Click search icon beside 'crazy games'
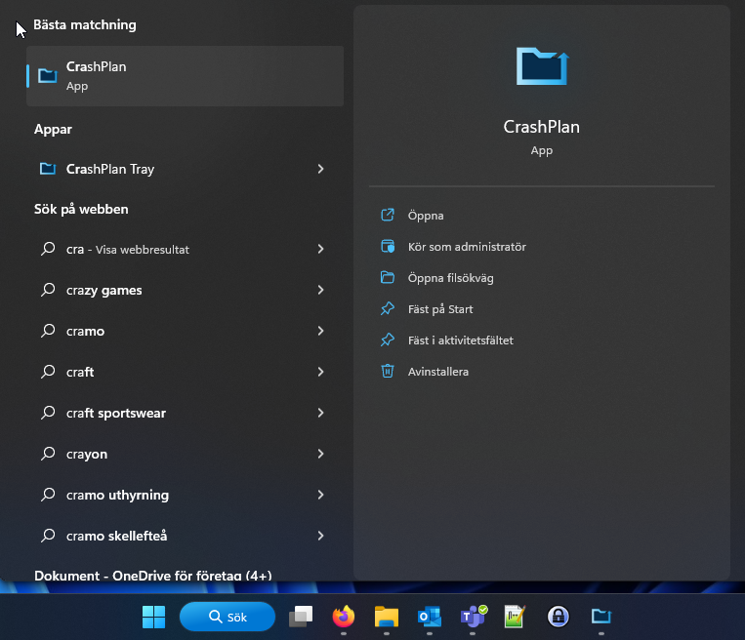The height and width of the screenshot is (640, 745). pyautogui.click(x=48, y=290)
